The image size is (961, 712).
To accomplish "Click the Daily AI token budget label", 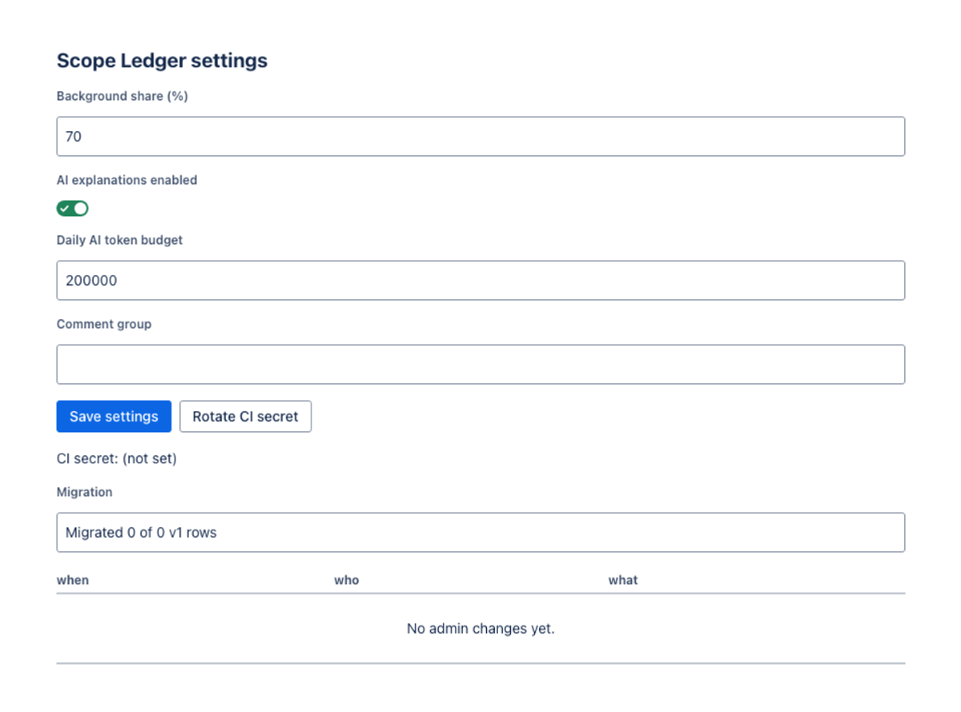I will [119, 240].
